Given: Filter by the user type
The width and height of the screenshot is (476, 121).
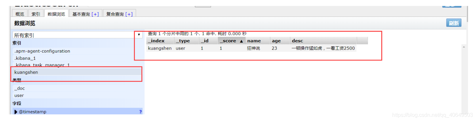Looking at the screenshot, I should [78, 96].
